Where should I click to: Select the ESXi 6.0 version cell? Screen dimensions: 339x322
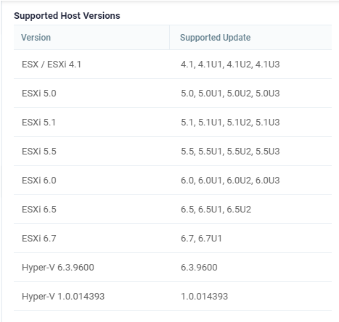click(x=91, y=181)
